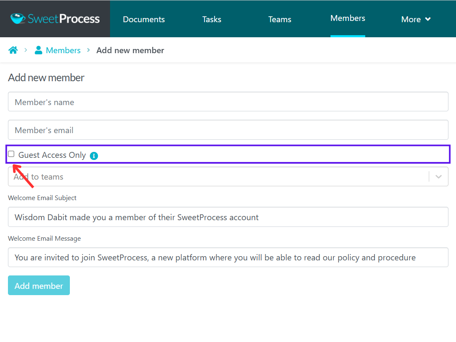Click 'Add new member' breadcrumb text
Image resolution: width=456 pixels, height=342 pixels.
(130, 50)
